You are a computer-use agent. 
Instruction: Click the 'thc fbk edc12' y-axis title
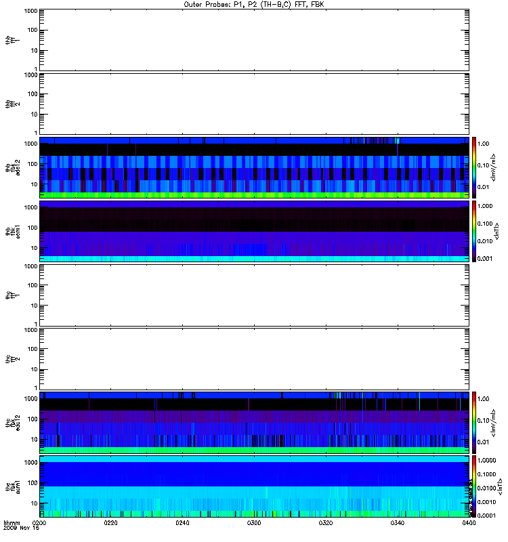12,422
